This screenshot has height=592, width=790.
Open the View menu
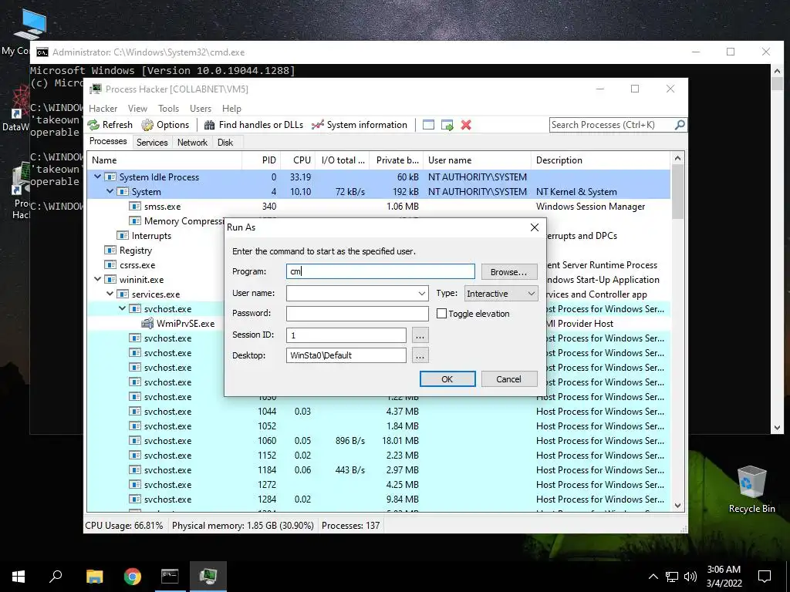point(137,108)
